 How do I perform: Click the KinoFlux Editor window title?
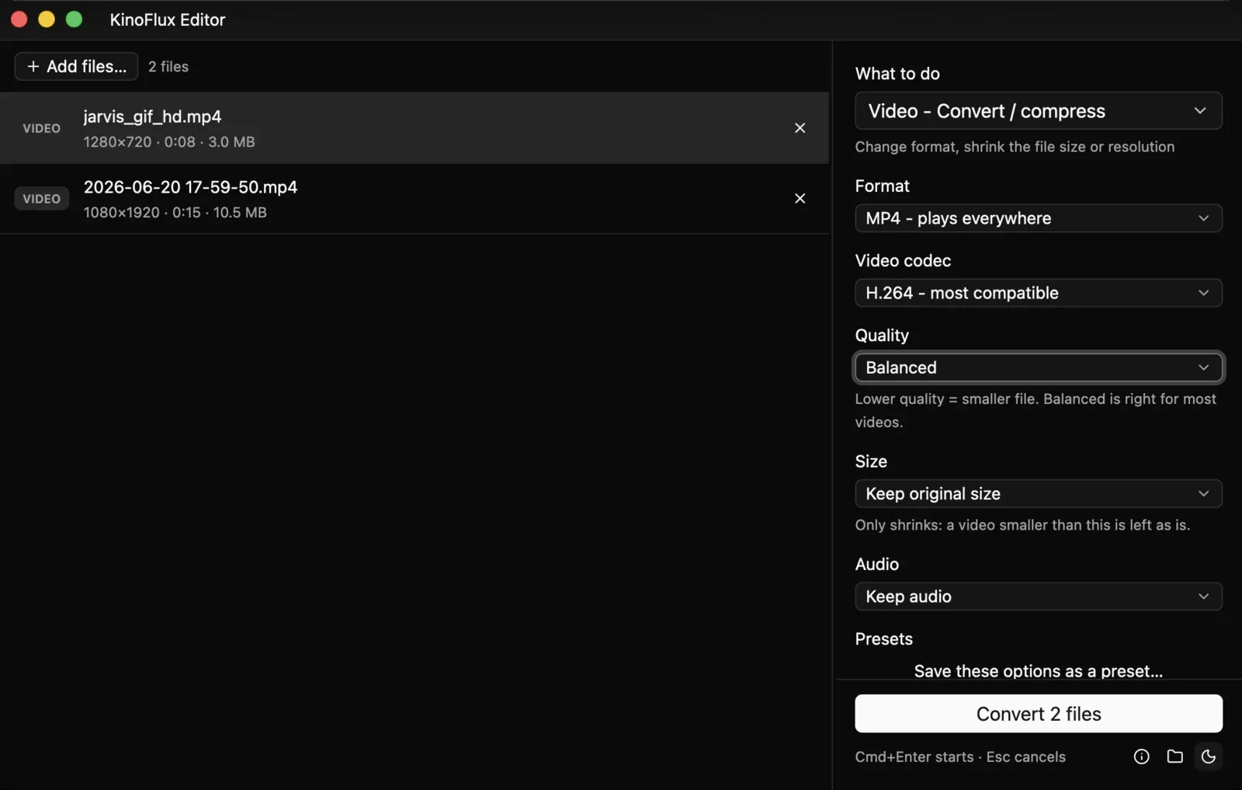(x=168, y=20)
